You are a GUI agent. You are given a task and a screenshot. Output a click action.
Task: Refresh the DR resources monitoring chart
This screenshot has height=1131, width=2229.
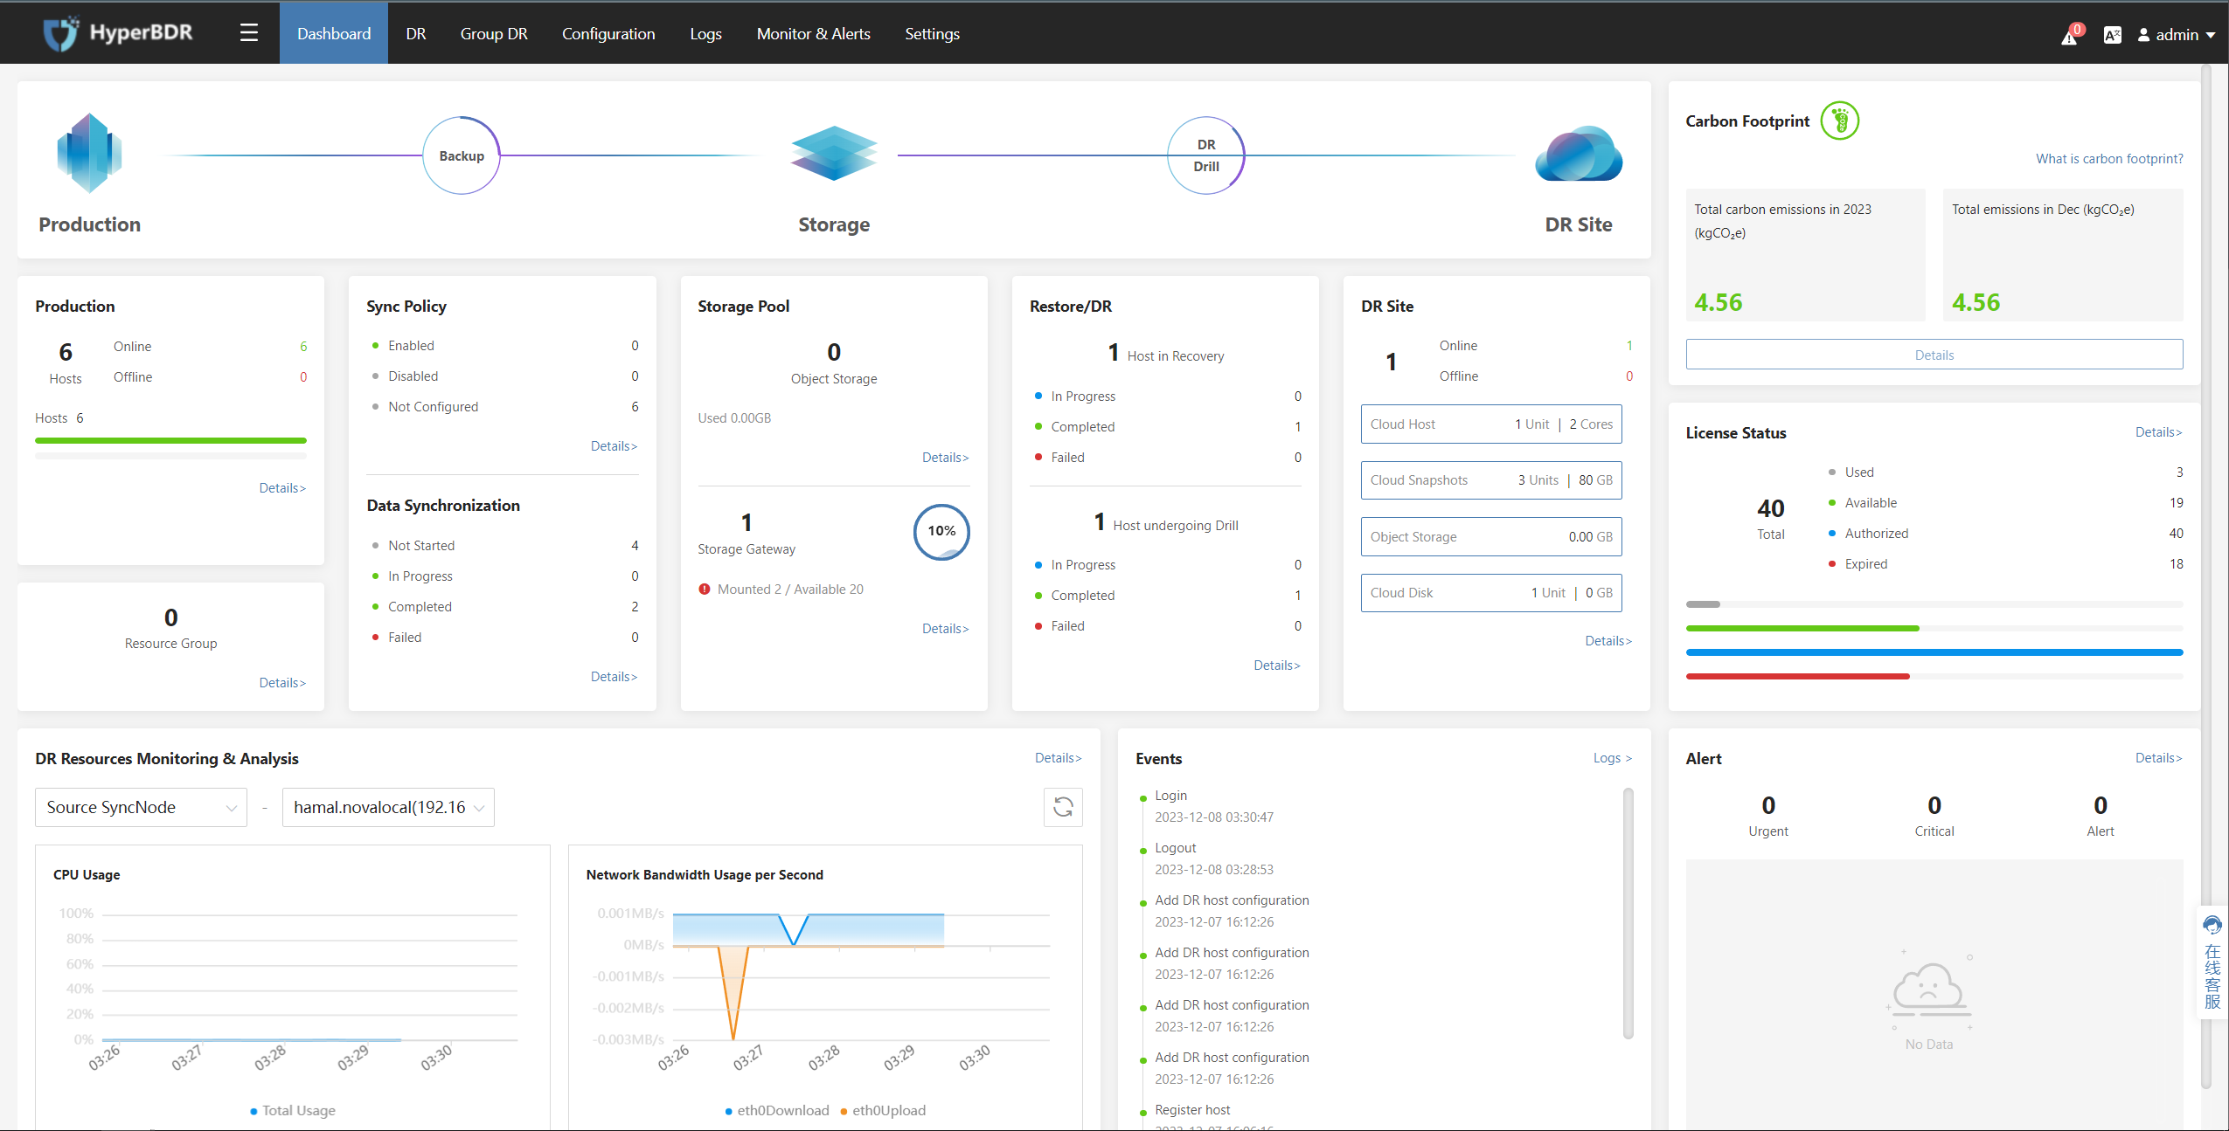[1063, 807]
